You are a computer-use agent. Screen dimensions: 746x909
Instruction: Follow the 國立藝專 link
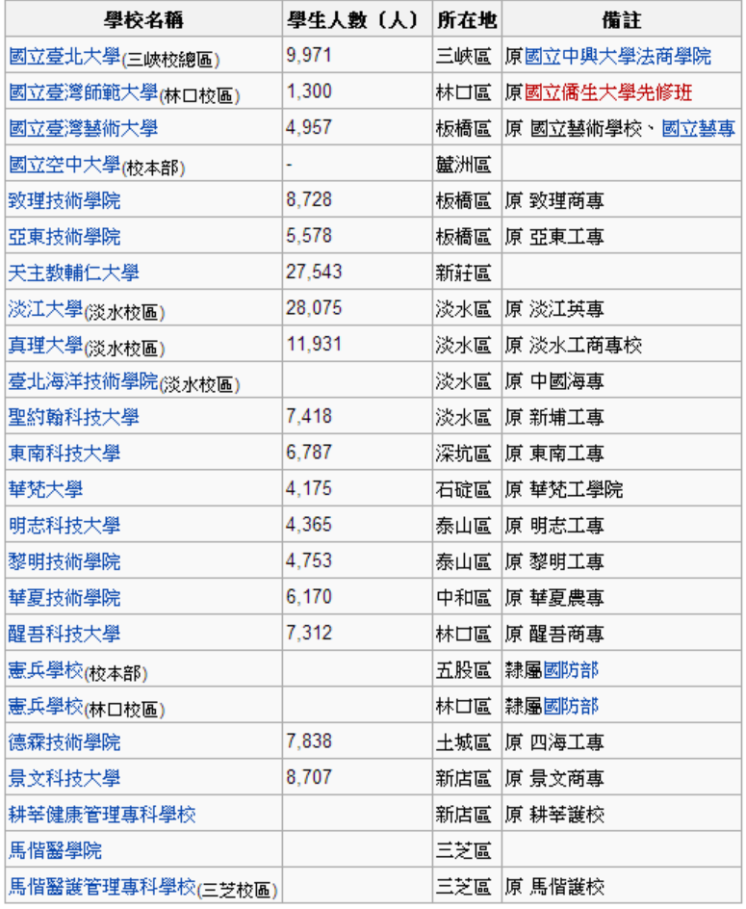[699, 128]
